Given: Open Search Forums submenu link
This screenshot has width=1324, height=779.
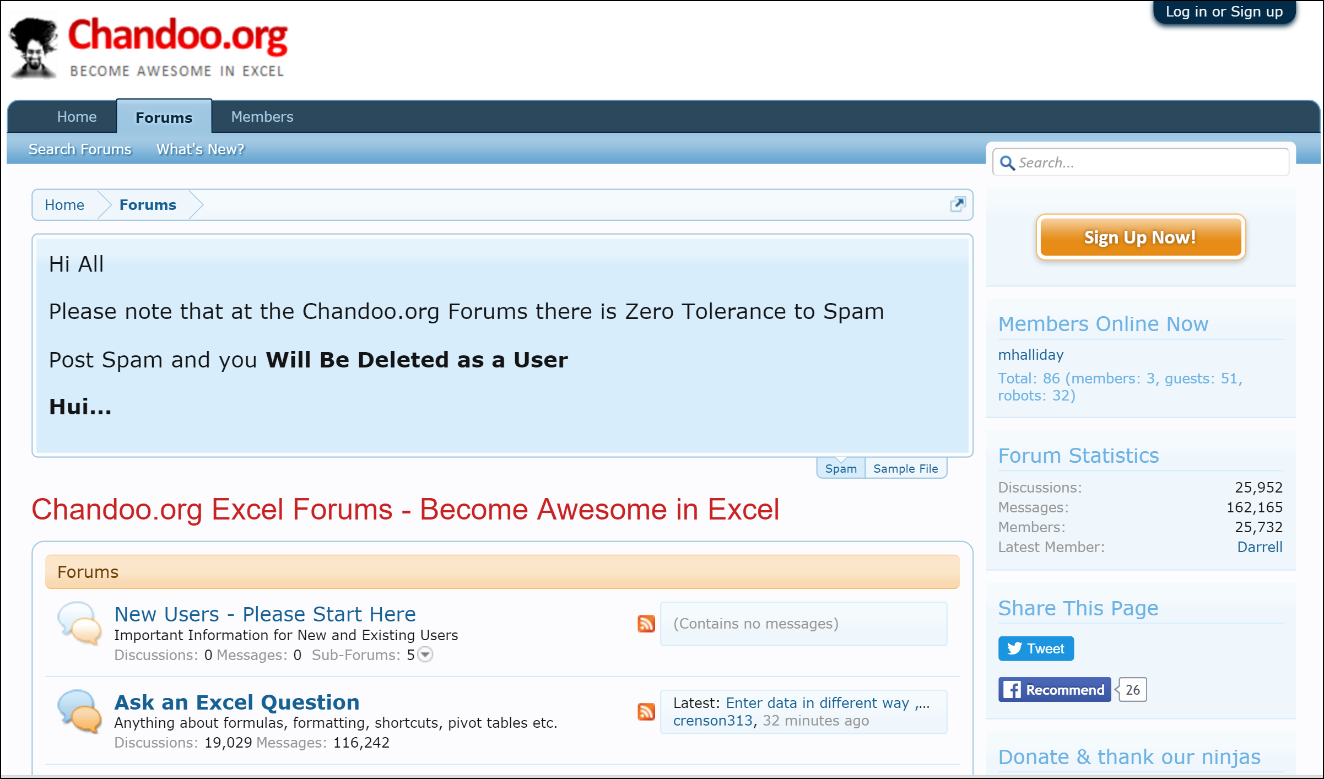Looking at the screenshot, I should pyautogui.click(x=80, y=149).
